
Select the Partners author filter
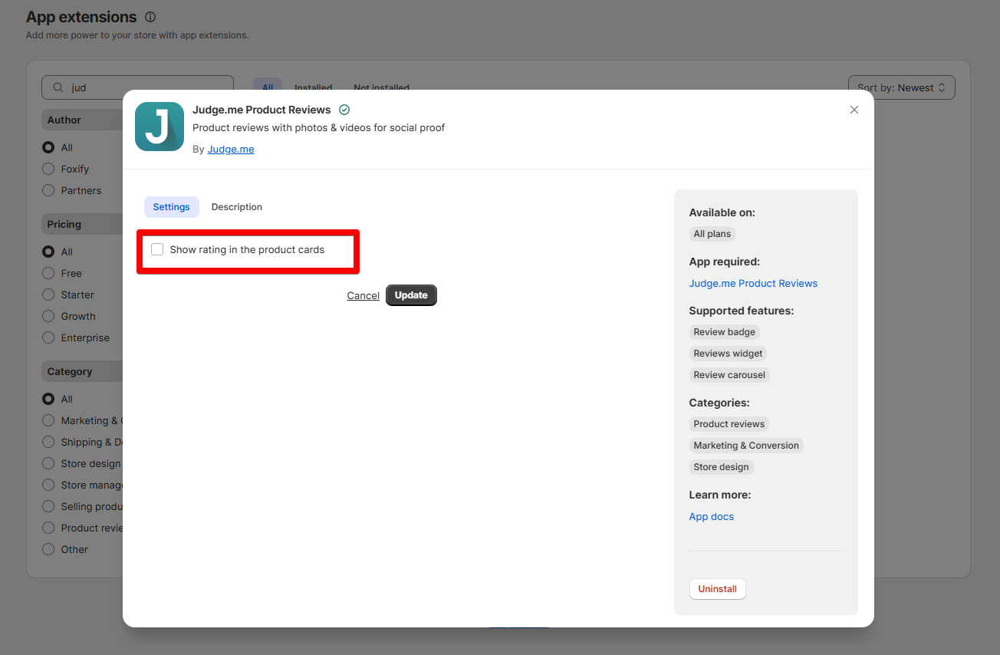48,190
